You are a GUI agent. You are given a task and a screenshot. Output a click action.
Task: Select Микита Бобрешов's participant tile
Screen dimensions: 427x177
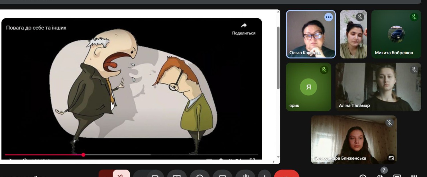pos(396,34)
